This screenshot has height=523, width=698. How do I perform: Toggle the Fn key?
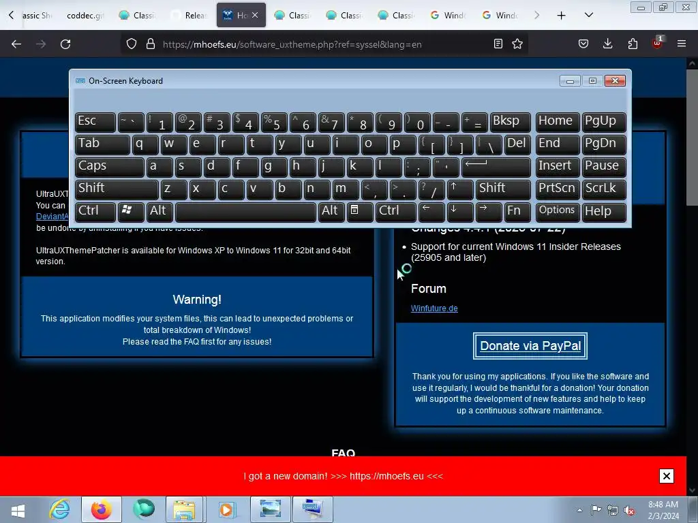pos(517,211)
